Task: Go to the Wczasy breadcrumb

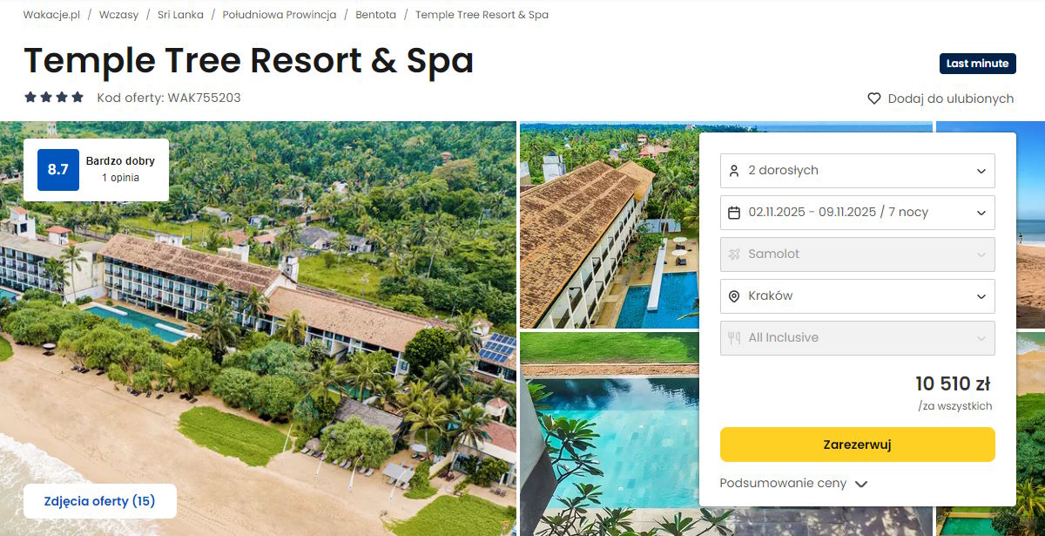Action: click(118, 15)
